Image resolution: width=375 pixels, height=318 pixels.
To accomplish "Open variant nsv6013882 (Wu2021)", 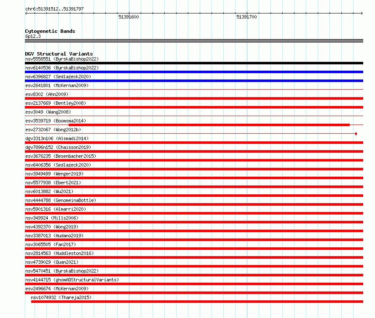I will [49, 191].
